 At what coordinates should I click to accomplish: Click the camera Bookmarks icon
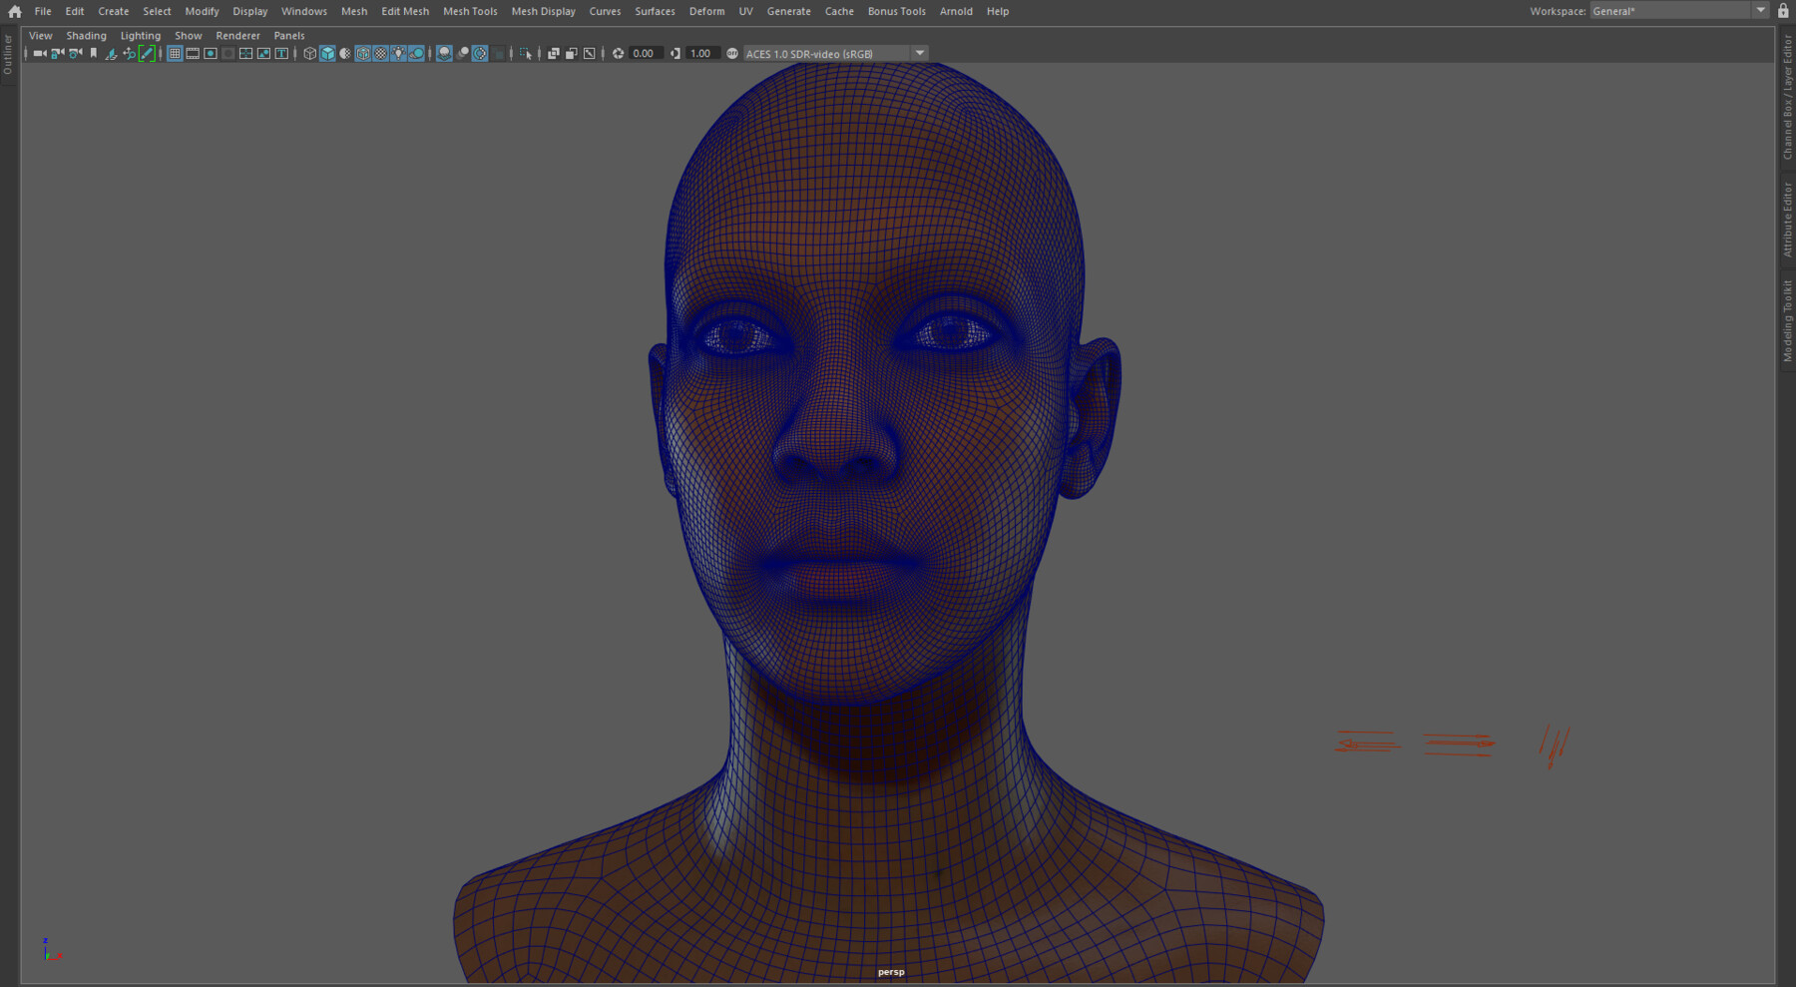point(94,53)
